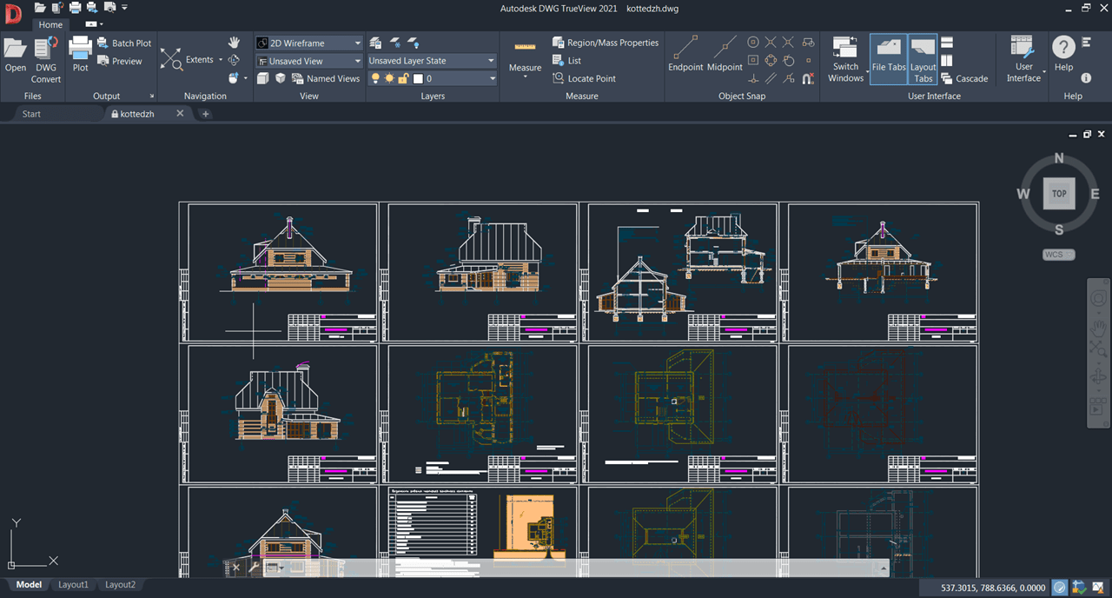This screenshot has width=1112, height=598.
Task: Close the kottedzh file tab
Action: [181, 114]
